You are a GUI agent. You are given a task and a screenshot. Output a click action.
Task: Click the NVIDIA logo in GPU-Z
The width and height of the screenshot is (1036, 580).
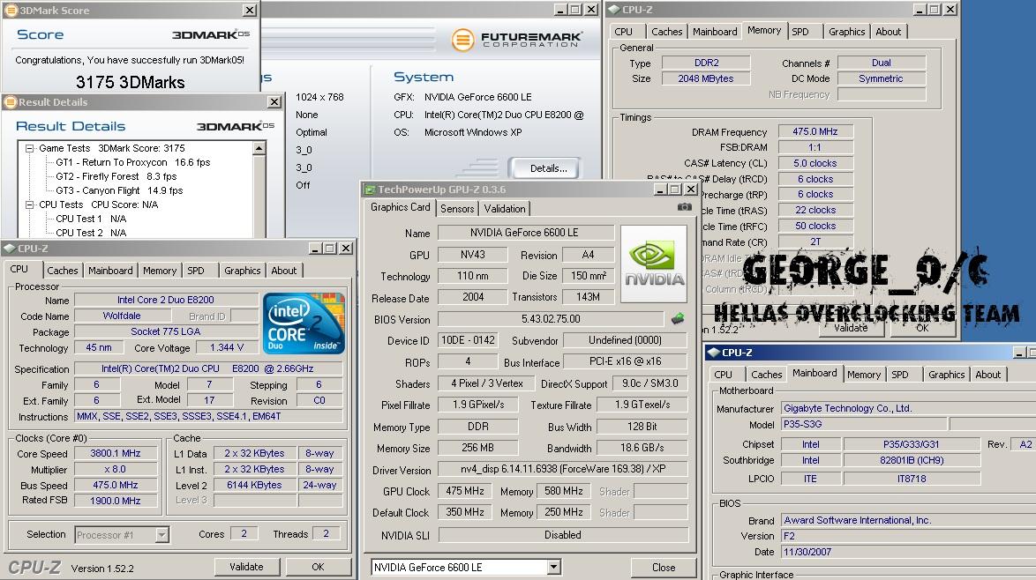pyautogui.click(x=653, y=264)
